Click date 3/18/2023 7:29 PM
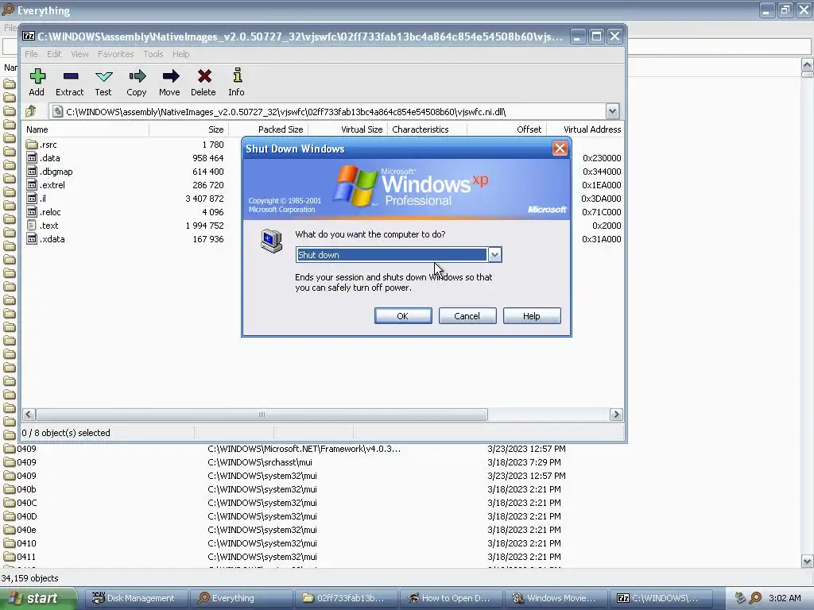This screenshot has width=814, height=610. coord(524,462)
